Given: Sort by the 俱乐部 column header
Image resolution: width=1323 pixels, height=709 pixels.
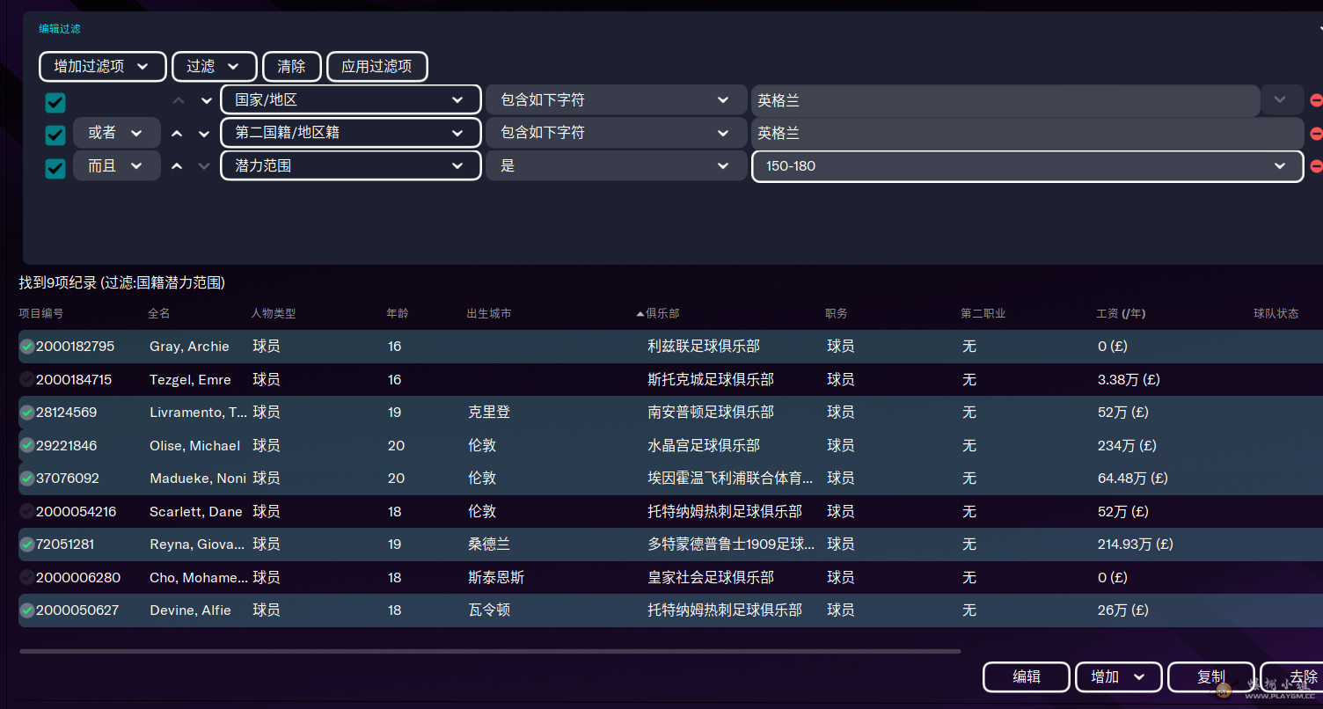Looking at the screenshot, I should click(662, 314).
